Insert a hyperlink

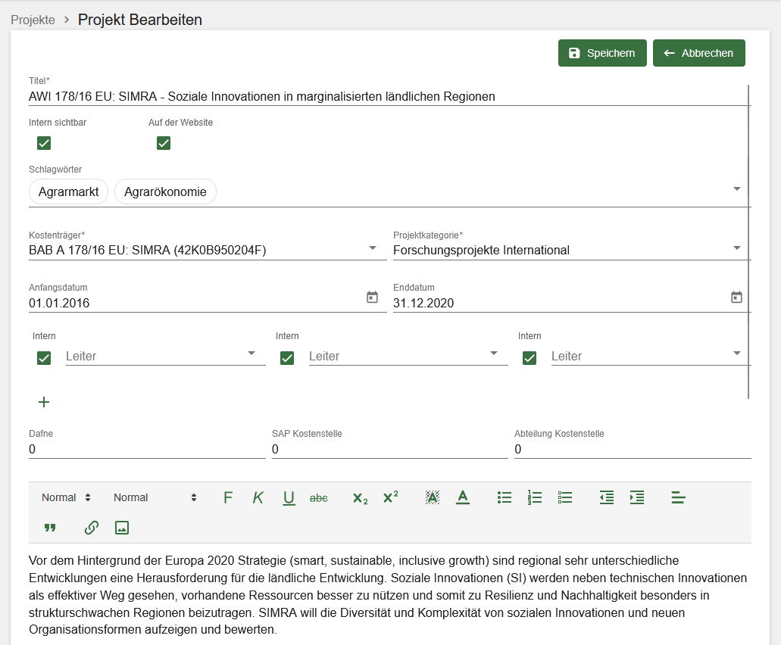coord(92,528)
